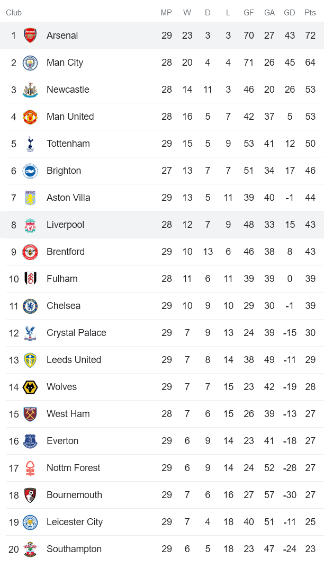Select the Liverpool club crest icon

coord(30,225)
